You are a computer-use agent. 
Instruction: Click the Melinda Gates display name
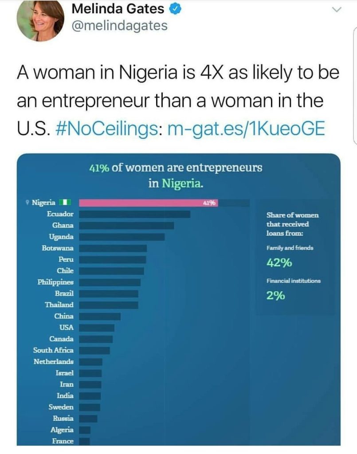(118, 9)
